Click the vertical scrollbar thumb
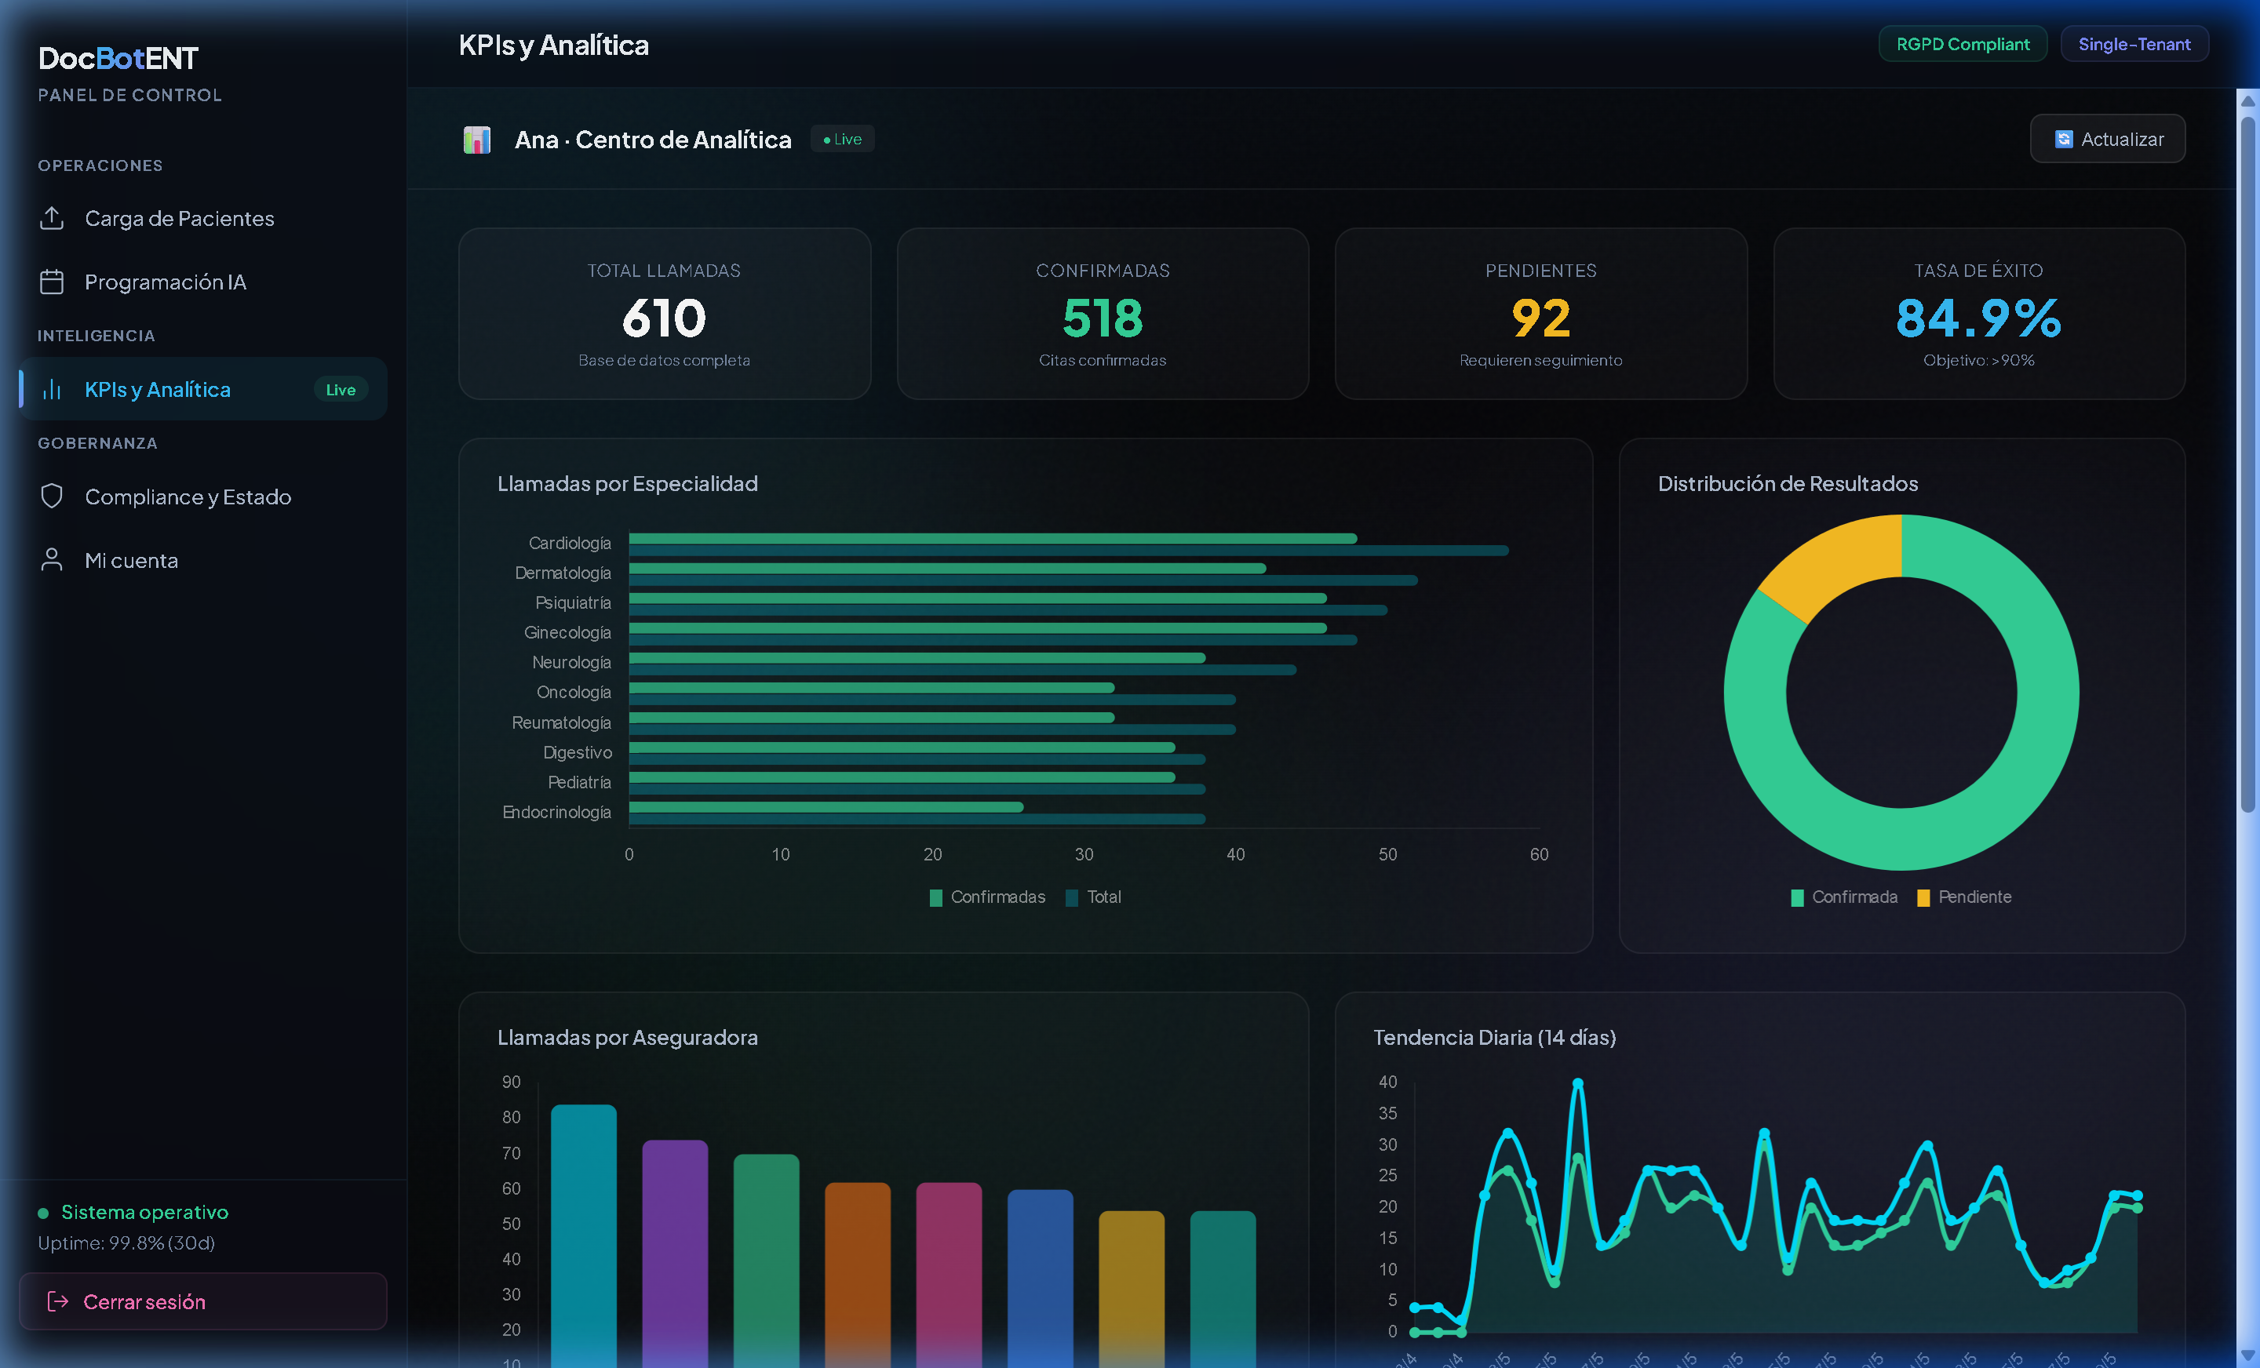The height and width of the screenshot is (1368, 2260). point(2247,463)
